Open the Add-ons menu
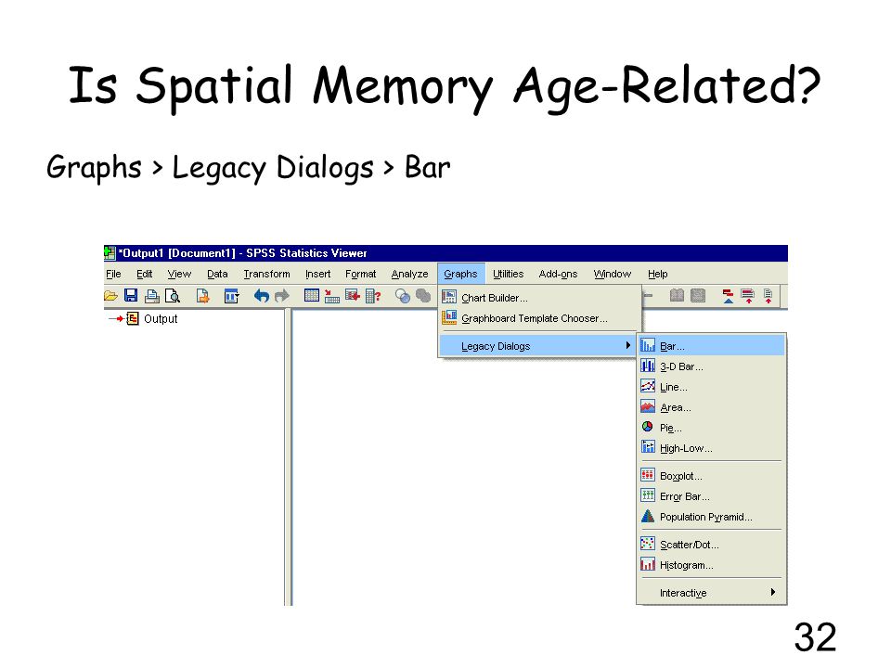 [x=558, y=274]
